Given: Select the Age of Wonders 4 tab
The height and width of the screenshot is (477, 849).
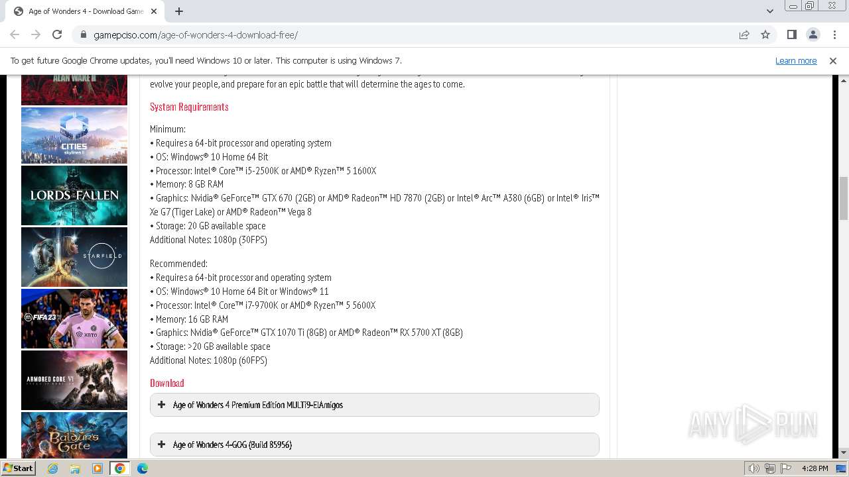Looking at the screenshot, I should [86, 11].
